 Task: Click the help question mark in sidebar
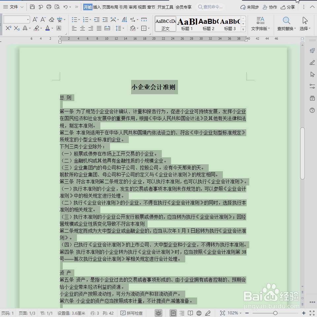tap(312, 110)
